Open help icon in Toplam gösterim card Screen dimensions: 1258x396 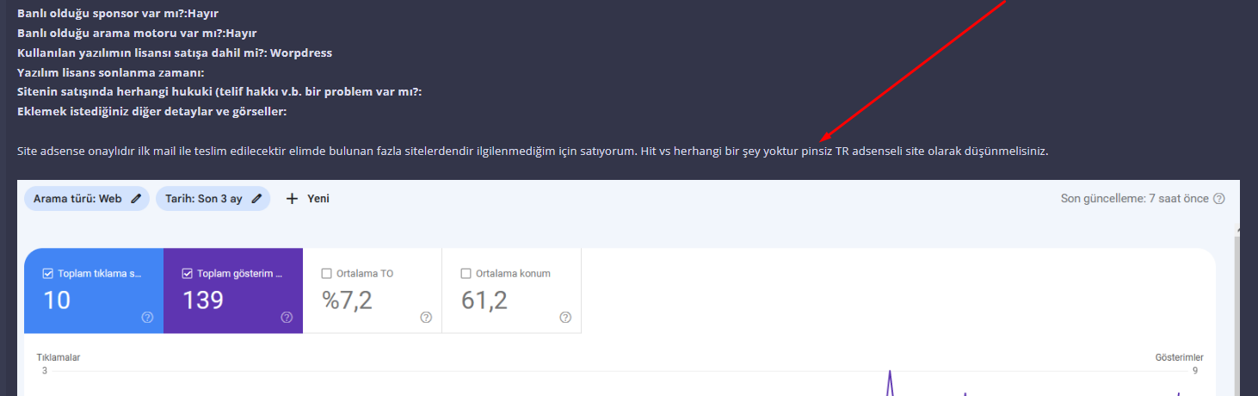(287, 317)
